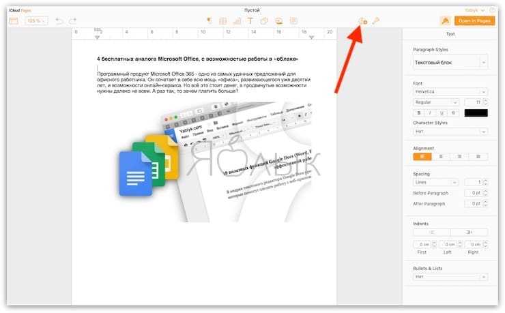Image resolution: width=505 pixels, height=313 pixels.
Task: Adjust the After Paragraph stepper
Action: [486, 204]
